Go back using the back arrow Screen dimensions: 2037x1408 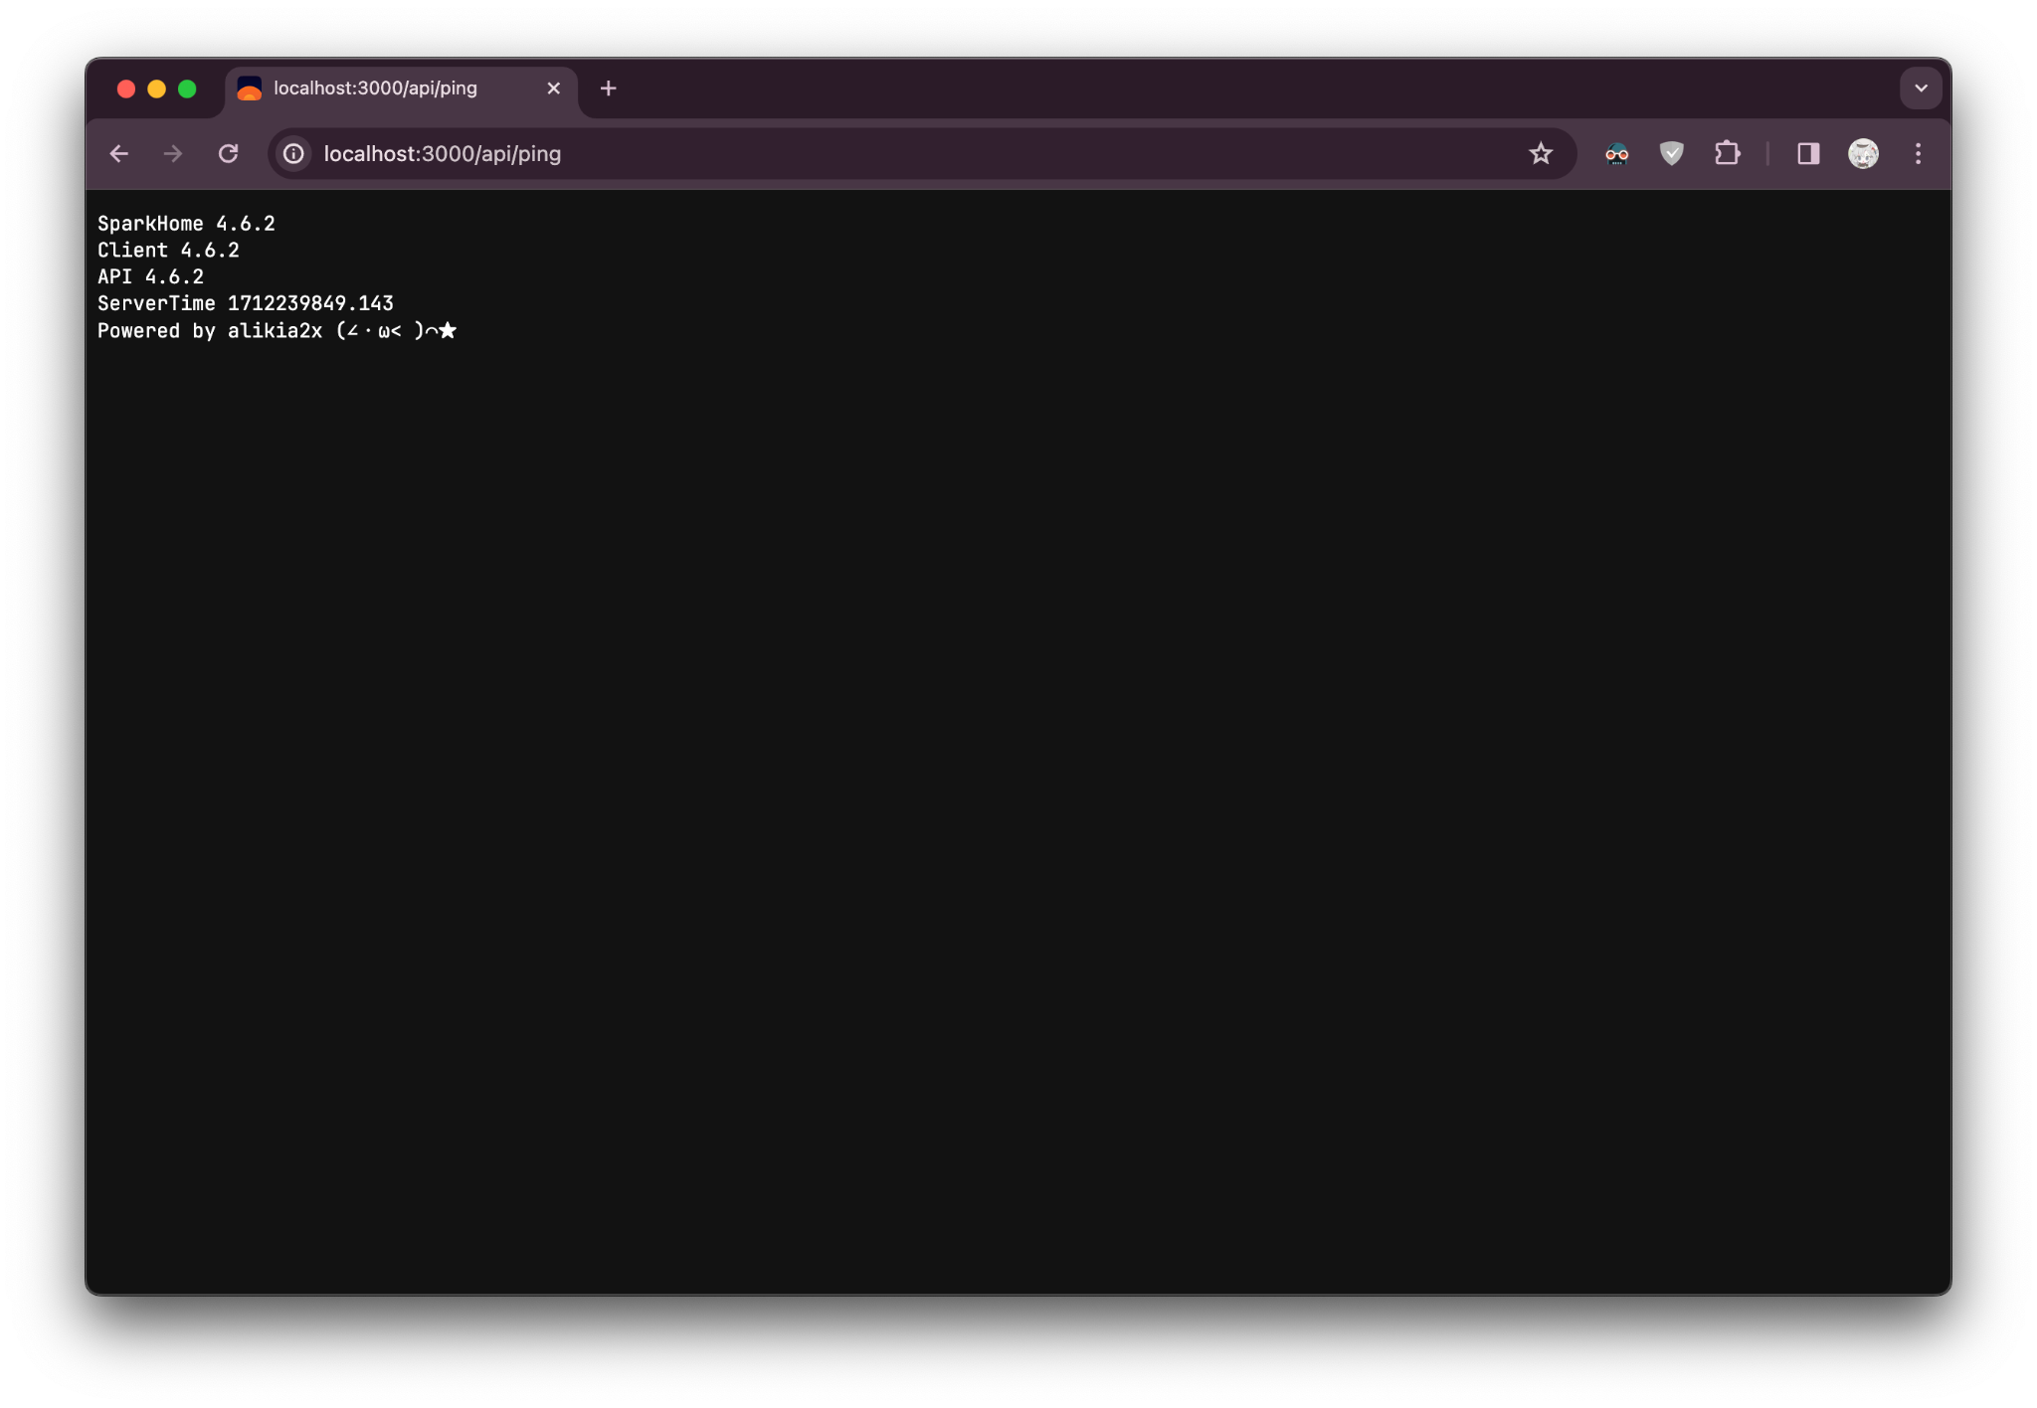pyautogui.click(x=119, y=154)
